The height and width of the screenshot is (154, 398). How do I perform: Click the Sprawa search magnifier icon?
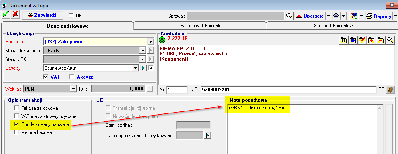pos(289,16)
